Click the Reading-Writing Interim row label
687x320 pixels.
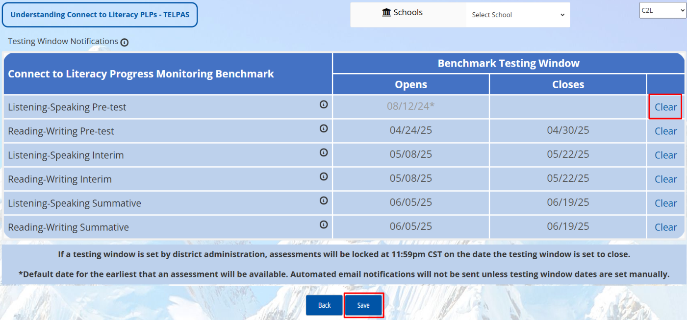(x=60, y=179)
